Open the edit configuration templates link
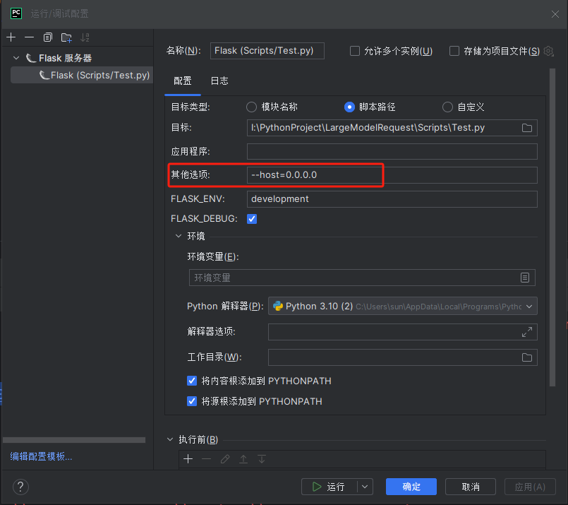 tap(41, 456)
